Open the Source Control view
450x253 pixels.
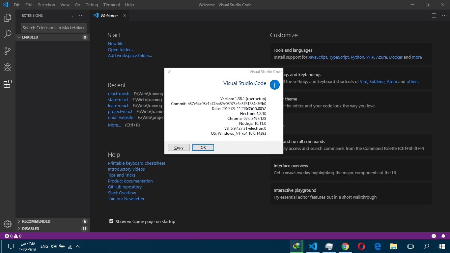click(8, 51)
